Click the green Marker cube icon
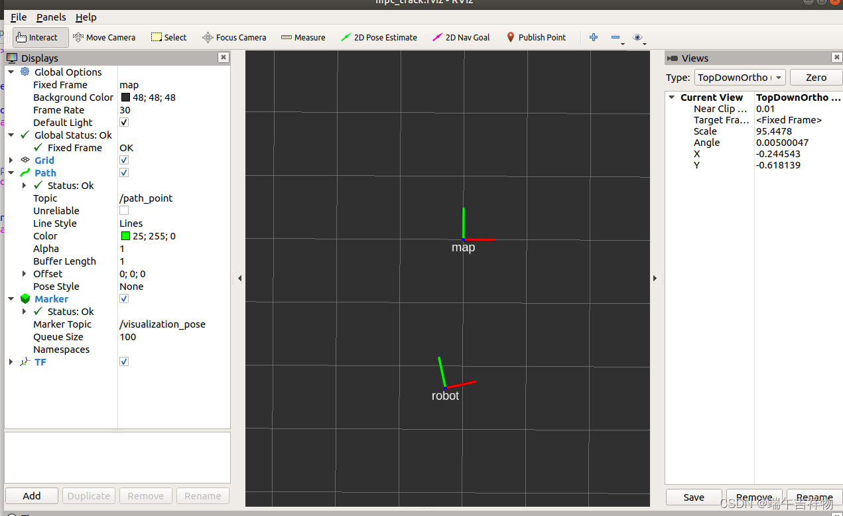843x516 pixels. pos(25,298)
